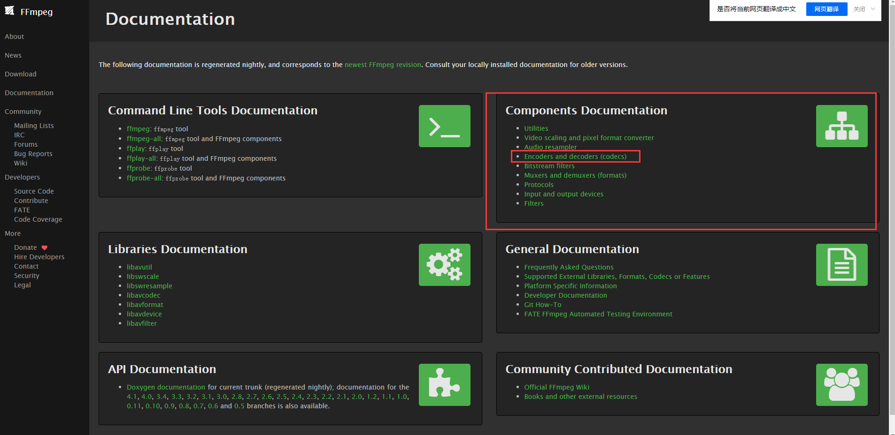Open the ffplay-all documentation link
The width and height of the screenshot is (895, 435).
142,158
